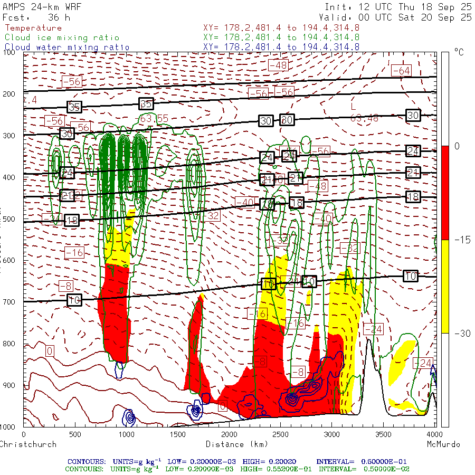Click the "McMurdo" endpoint label

[x=443, y=444]
